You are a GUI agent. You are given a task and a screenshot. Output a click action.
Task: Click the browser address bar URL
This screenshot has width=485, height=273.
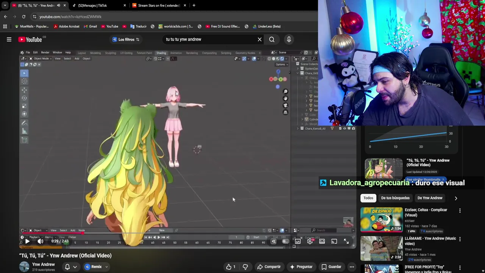70,17
